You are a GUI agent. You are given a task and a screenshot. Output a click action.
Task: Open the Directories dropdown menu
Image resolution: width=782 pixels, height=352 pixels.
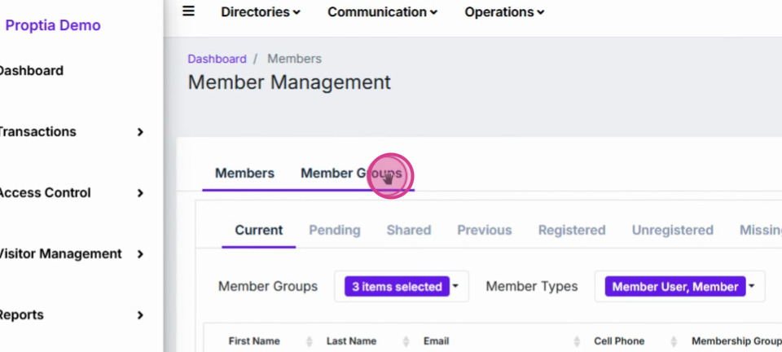click(x=261, y=12)
